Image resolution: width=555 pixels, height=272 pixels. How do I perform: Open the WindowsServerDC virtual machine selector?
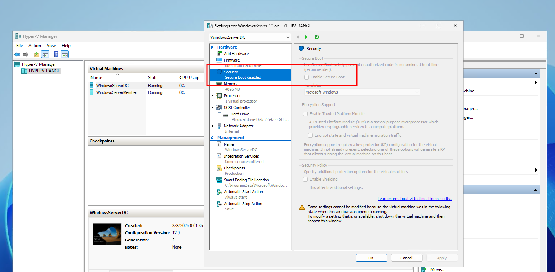250,37
